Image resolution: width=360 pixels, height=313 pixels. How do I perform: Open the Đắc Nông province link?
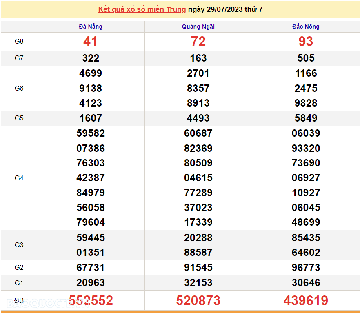point(306,27)
